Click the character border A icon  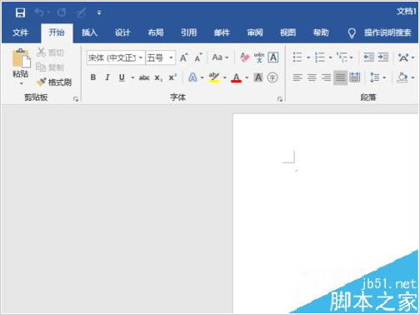click(x=273, y=57)
